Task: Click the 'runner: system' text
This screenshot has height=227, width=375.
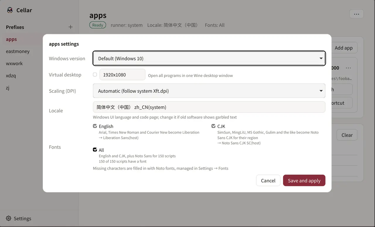Action: 127,25
